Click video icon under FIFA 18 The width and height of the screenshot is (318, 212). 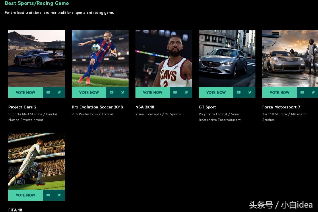[48, 195]
